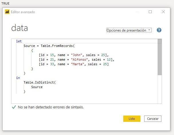Screen dimensions: 174x135
Task: Click the vertical scrollbar thumb in code editor
Action: tap(160, 57)
